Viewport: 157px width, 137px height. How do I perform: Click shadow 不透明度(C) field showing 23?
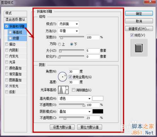[93, 118]
